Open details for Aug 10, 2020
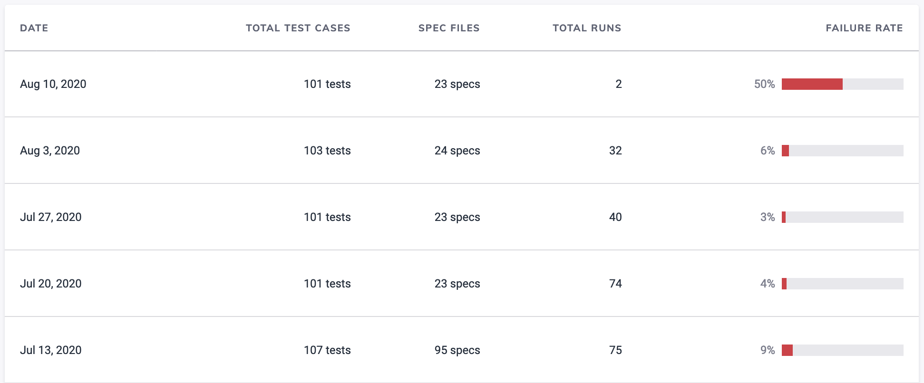The width and height of the screenshot is (924, 383). point(53,84)
